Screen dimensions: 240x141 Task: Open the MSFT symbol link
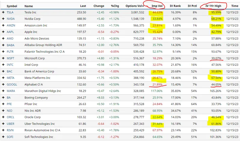click(x=10, y=58)
